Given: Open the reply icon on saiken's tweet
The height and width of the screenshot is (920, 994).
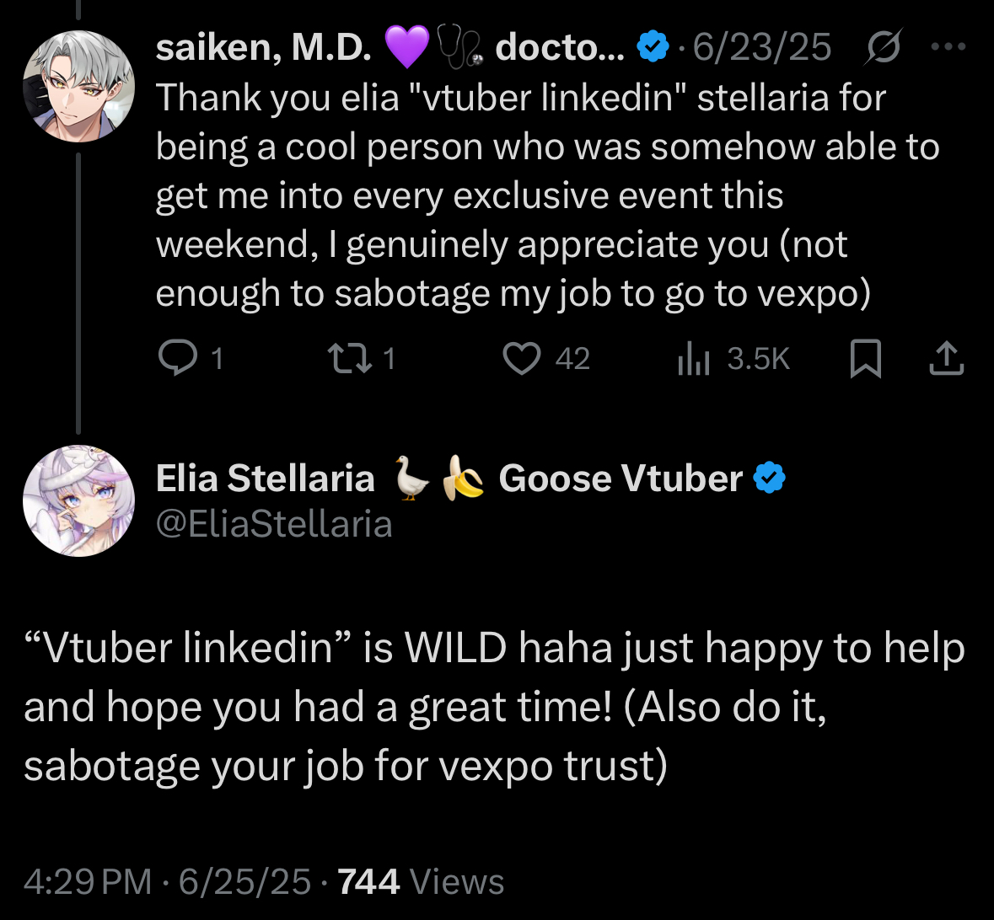Looking at the screenshot, I should point(178,358).
